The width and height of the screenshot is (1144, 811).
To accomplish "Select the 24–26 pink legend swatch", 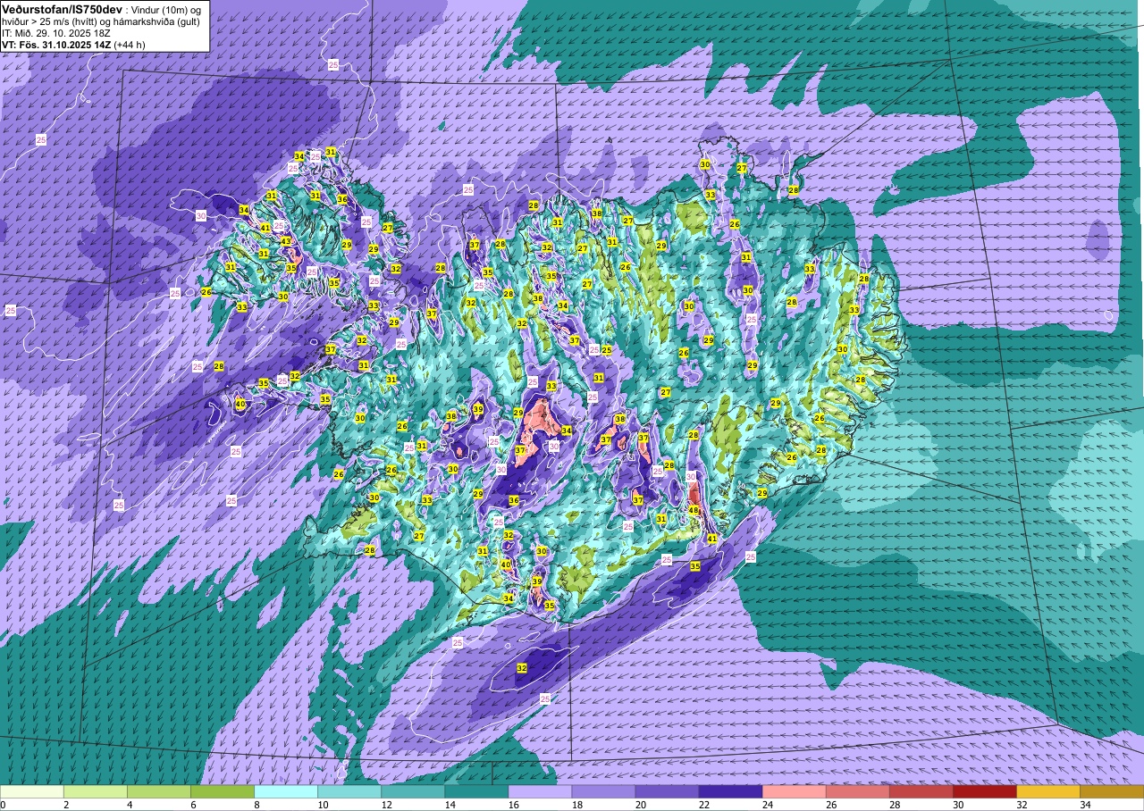I will pyautogui.click(x=794, y=791).
